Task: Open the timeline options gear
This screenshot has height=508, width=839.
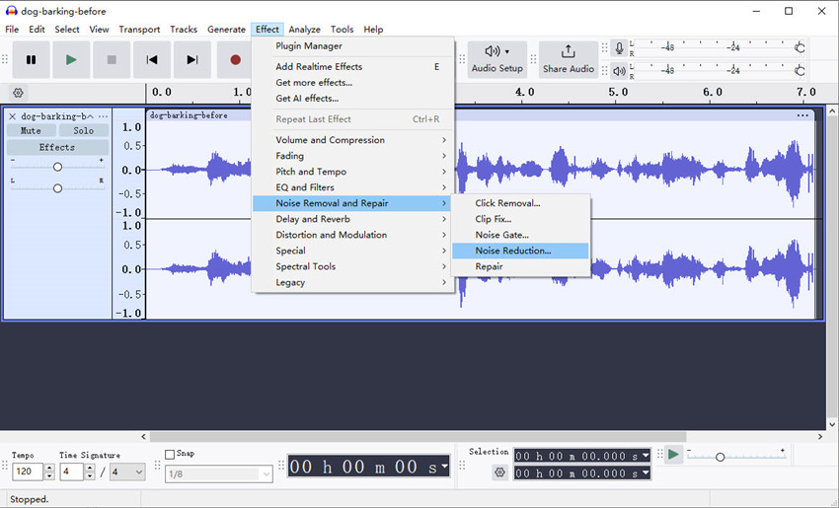Action: [x=18, y=93]
